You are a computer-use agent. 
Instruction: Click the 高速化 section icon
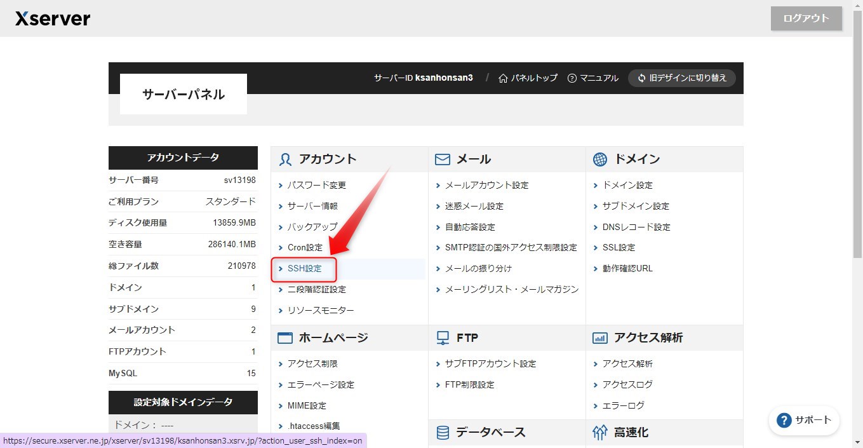tap(599, 432)
